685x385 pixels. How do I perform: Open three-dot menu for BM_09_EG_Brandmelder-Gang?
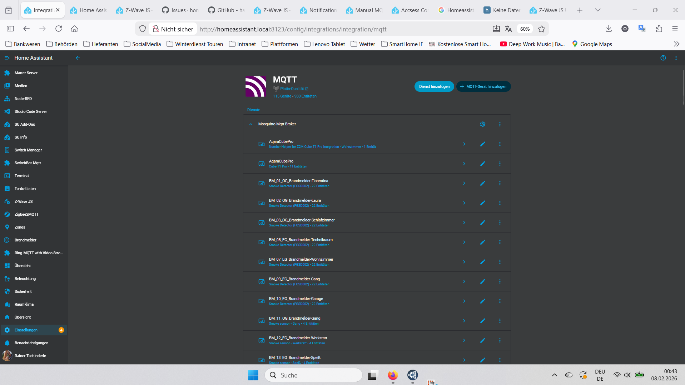coord(500,281)
